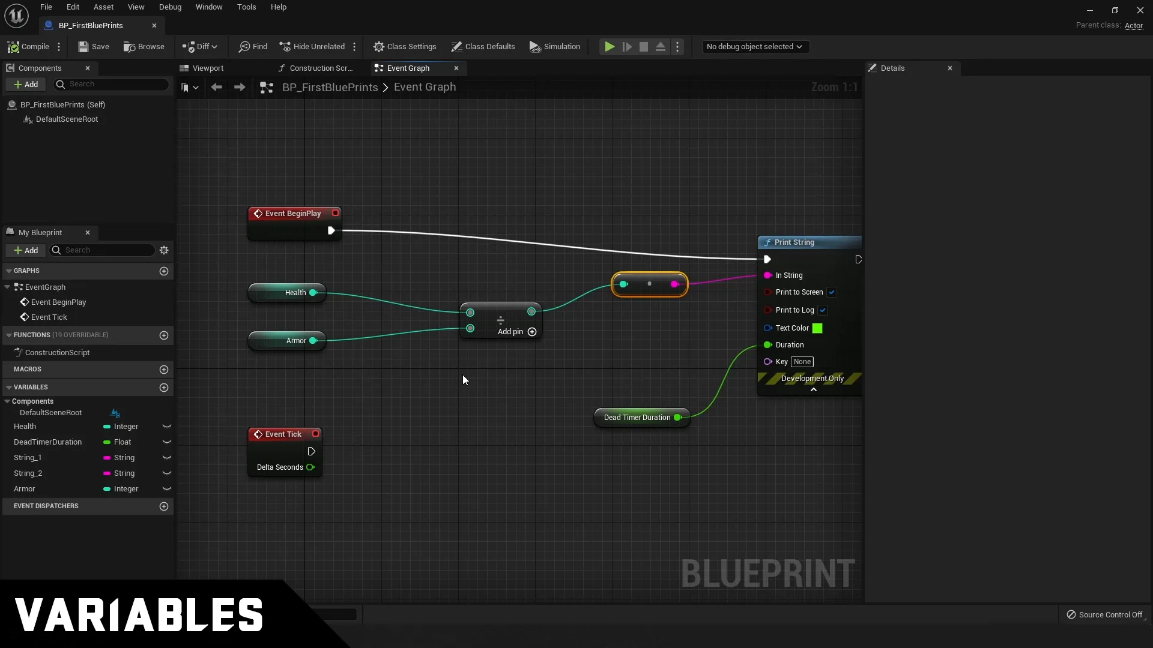Click the navigate back arrow in the graph

click(x=217, y=88)
